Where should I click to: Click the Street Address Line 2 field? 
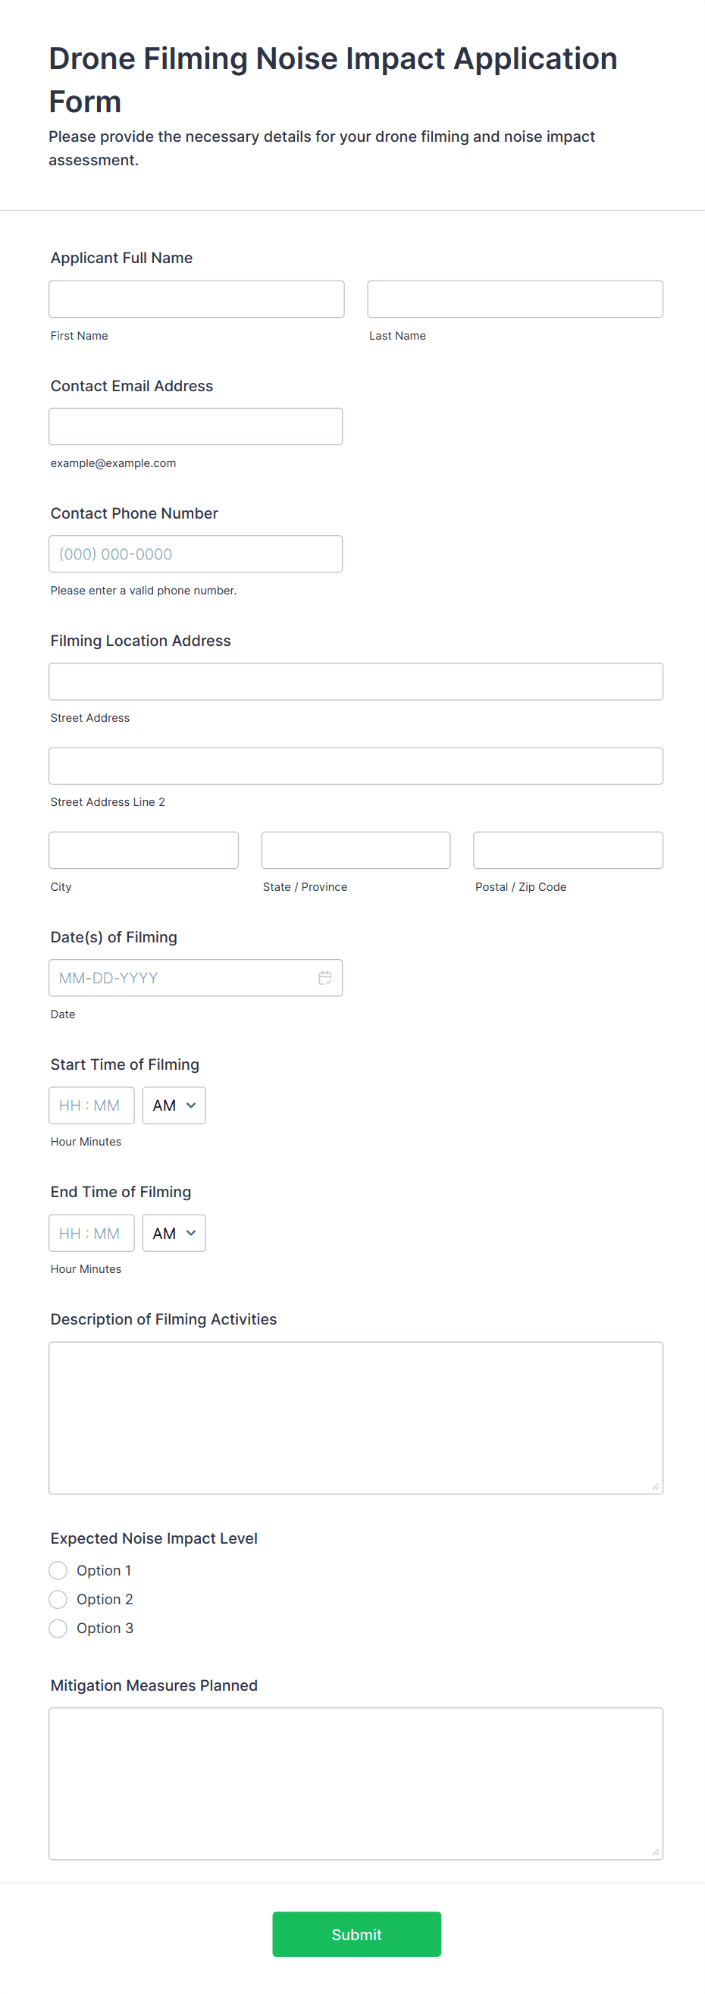[x=356, y=766]
